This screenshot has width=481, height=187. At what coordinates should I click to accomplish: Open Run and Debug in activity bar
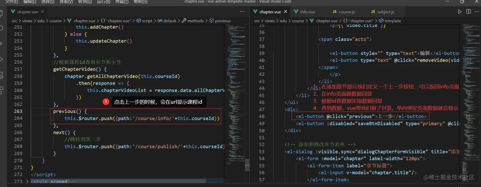point(1,59)
